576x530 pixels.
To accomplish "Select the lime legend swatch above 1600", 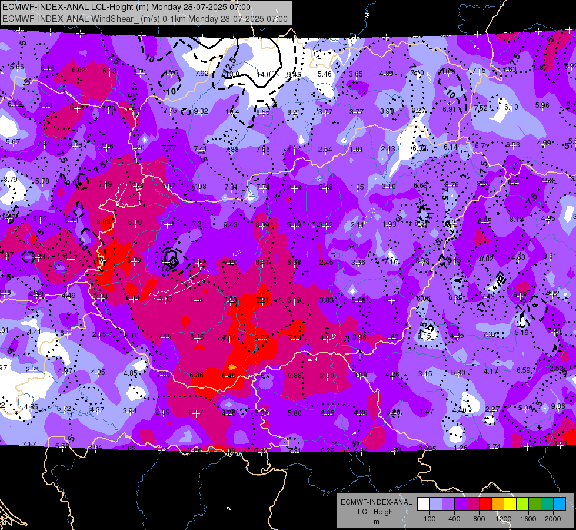I will tap(522, 504).
